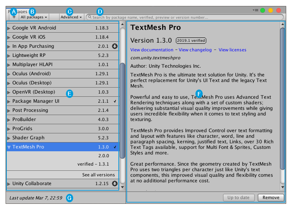Expand the ProBuilder package
This screenshot has width=291, height=209.
coord(8,120)
